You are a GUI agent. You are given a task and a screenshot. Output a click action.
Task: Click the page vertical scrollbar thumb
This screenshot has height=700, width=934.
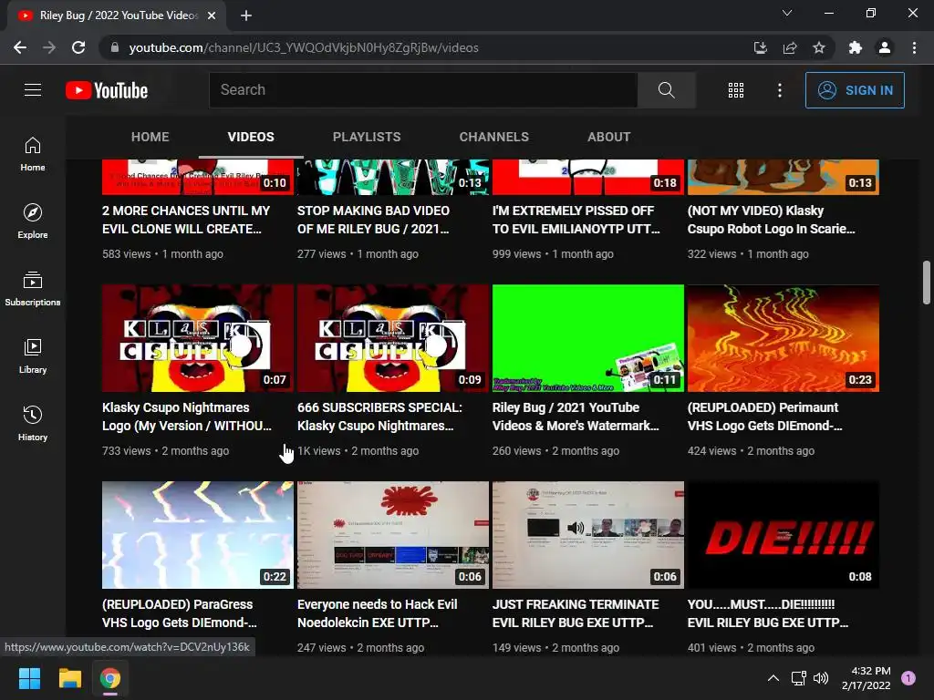point(927,282)
